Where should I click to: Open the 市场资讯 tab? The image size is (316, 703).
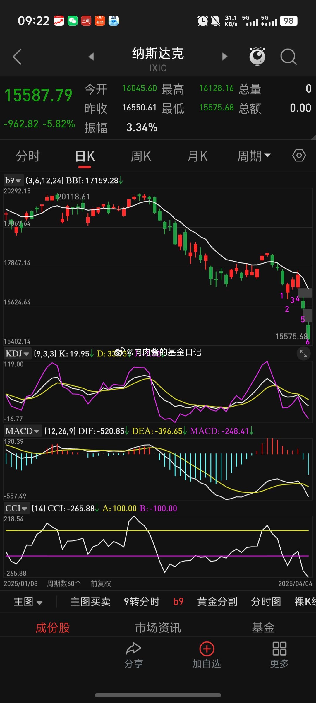coord(158,628)
